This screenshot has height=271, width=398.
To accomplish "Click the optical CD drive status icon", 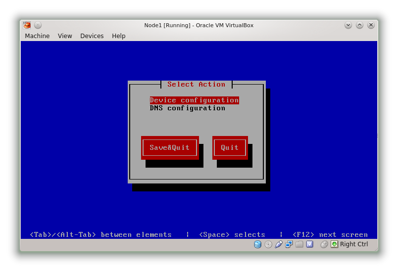I will (x=268, y=244).
